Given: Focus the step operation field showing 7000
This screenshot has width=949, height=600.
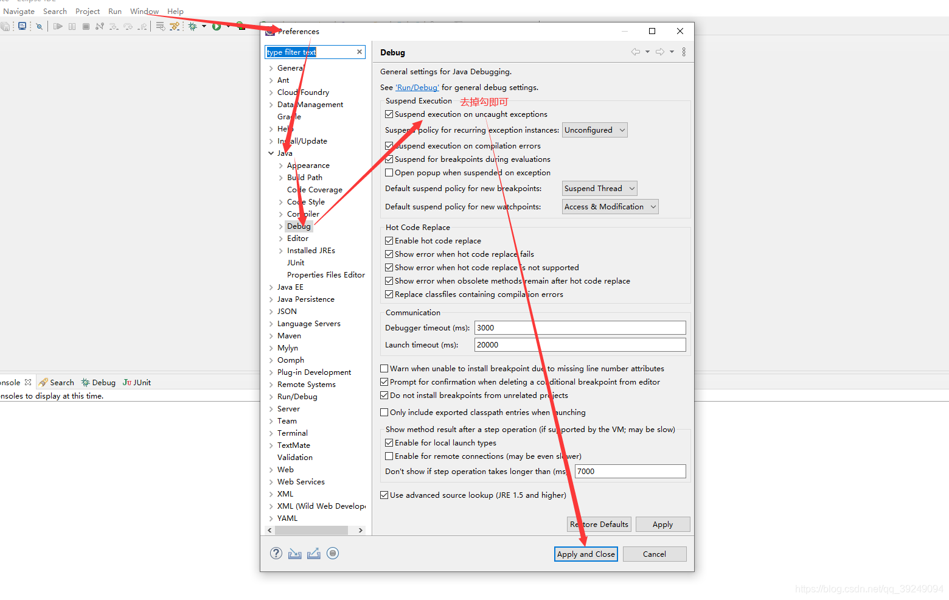Looking at the screenshot, I should tap(630, 471).
